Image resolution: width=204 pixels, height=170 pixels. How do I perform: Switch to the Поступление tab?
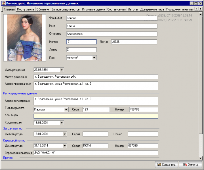[26, 9]
